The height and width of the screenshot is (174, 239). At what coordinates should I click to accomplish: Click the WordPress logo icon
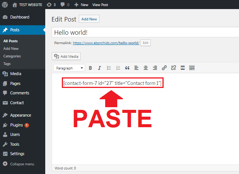click(5, 5)
